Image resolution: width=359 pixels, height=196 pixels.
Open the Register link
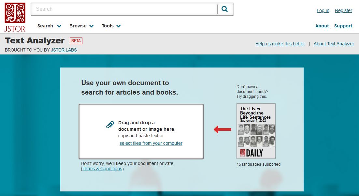click(x=343, y=10)
